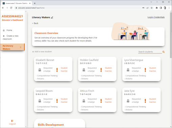Click the inactive warning icon on Holden Caulfield's card
172x128 pixels.
click(x=101, y=70)
